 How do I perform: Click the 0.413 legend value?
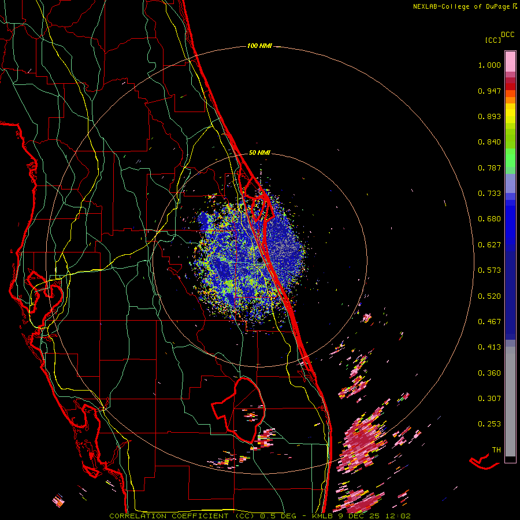click(x=489, y=347)
